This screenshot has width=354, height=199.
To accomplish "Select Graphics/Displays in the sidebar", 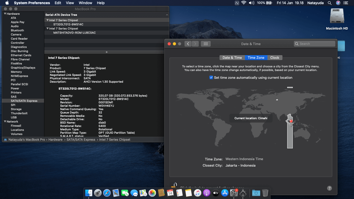I will pos(23,68).
